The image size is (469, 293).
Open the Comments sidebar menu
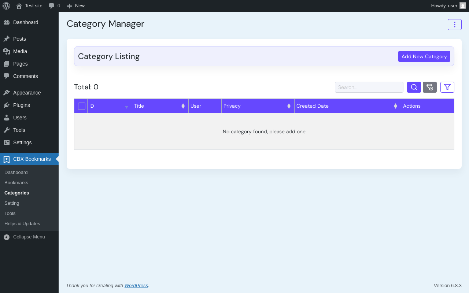(x=29, y=76)
